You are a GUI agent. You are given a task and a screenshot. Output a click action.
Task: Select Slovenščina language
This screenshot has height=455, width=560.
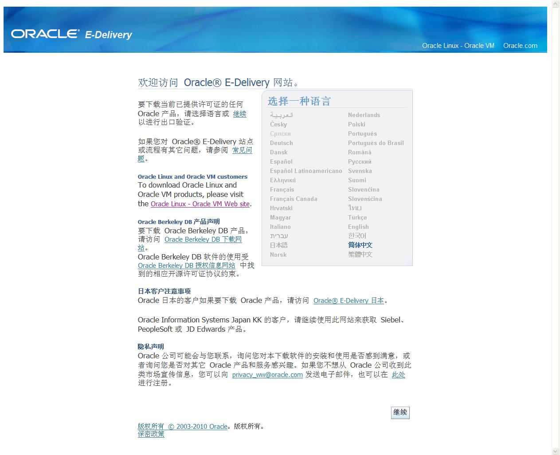point(365,199)
